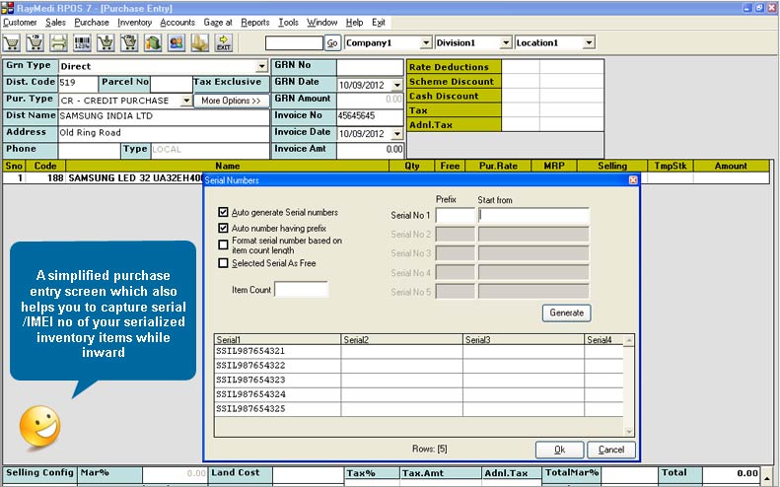Close the Serial Numbers dialog with X
The width and height of the screenshot is (780, 487).
pyautogui.click(x=633, y=180)
